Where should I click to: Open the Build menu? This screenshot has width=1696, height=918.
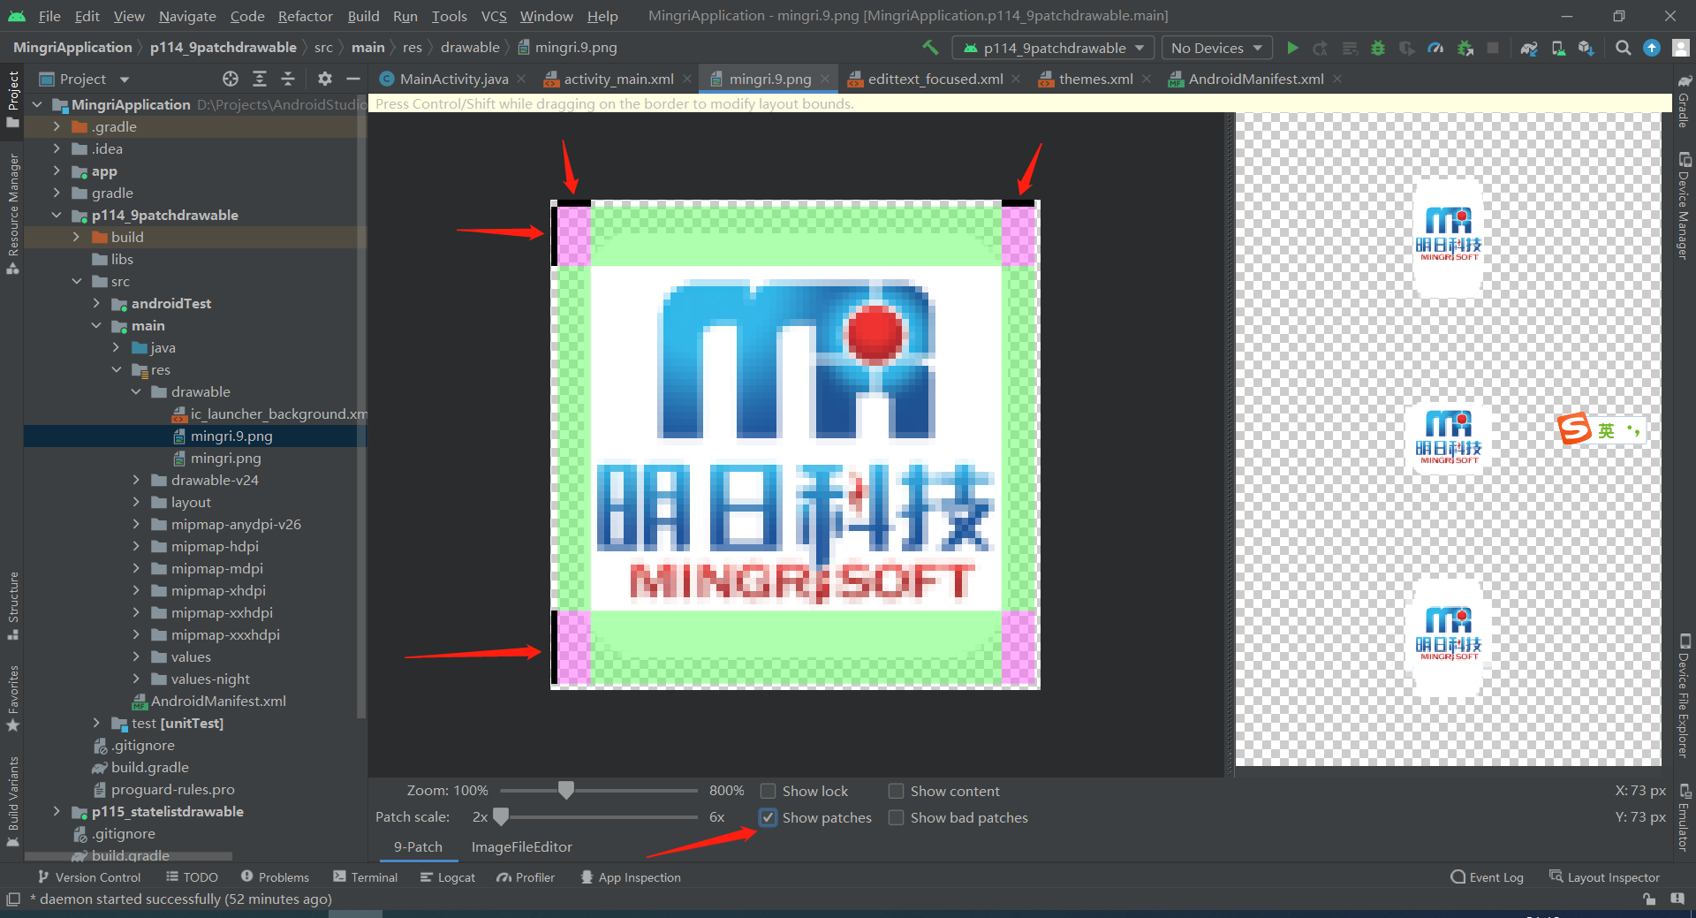(x=363, y=16)
